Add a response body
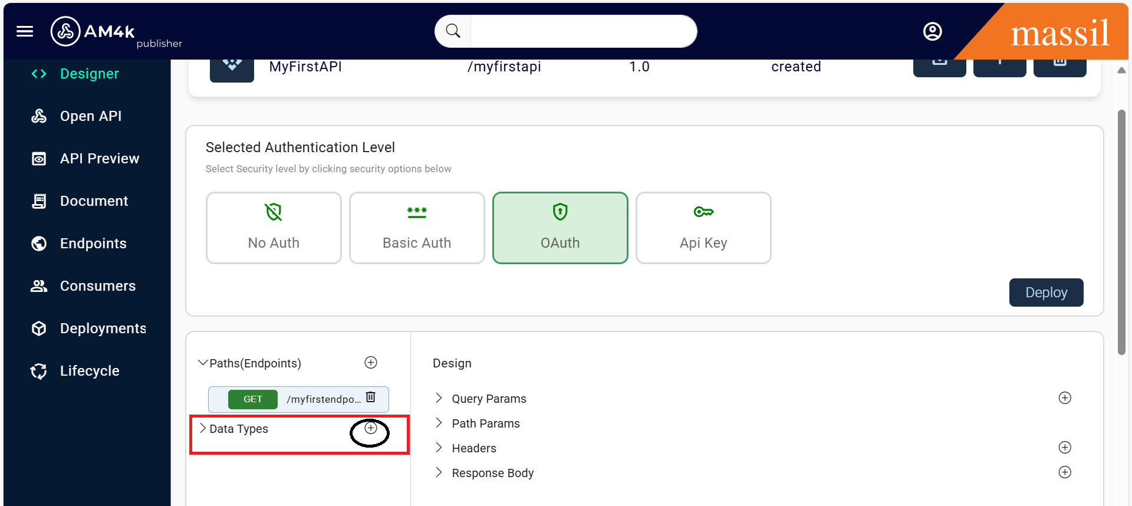The image size is (1132, 506). coord(1065,472)
